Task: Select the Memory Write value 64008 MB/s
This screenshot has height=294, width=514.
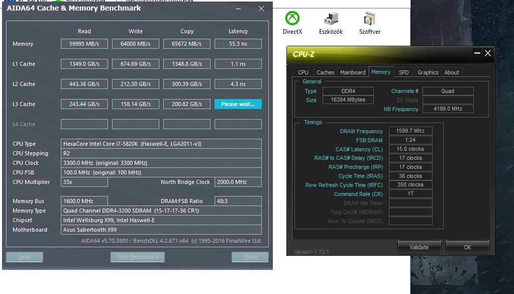Action: point(135,44)
